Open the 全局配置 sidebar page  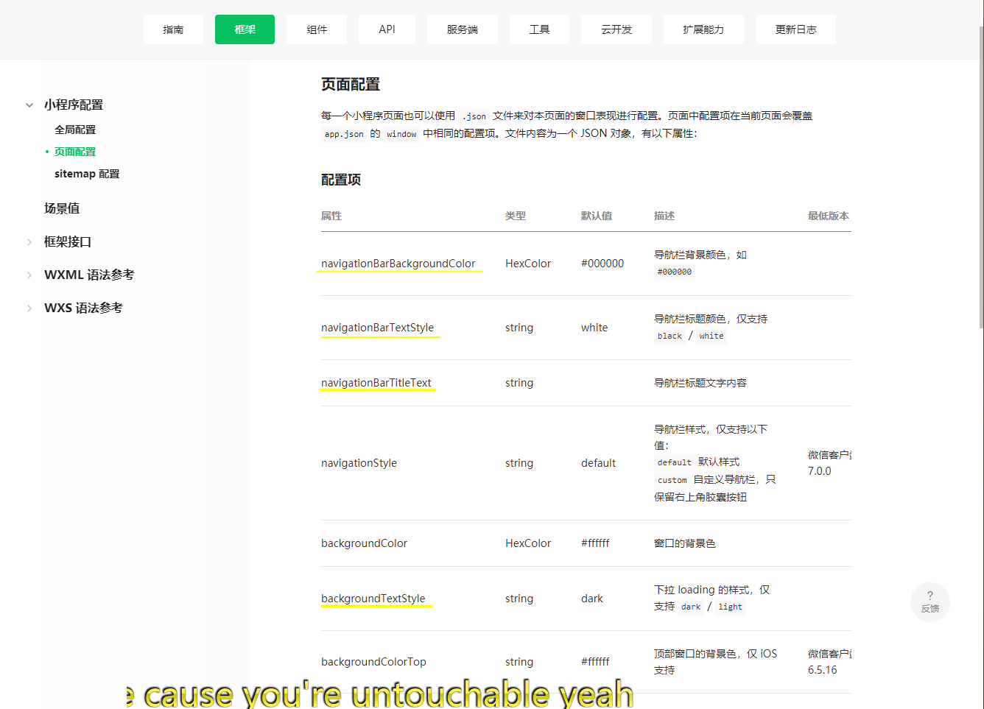pos(74,129)
